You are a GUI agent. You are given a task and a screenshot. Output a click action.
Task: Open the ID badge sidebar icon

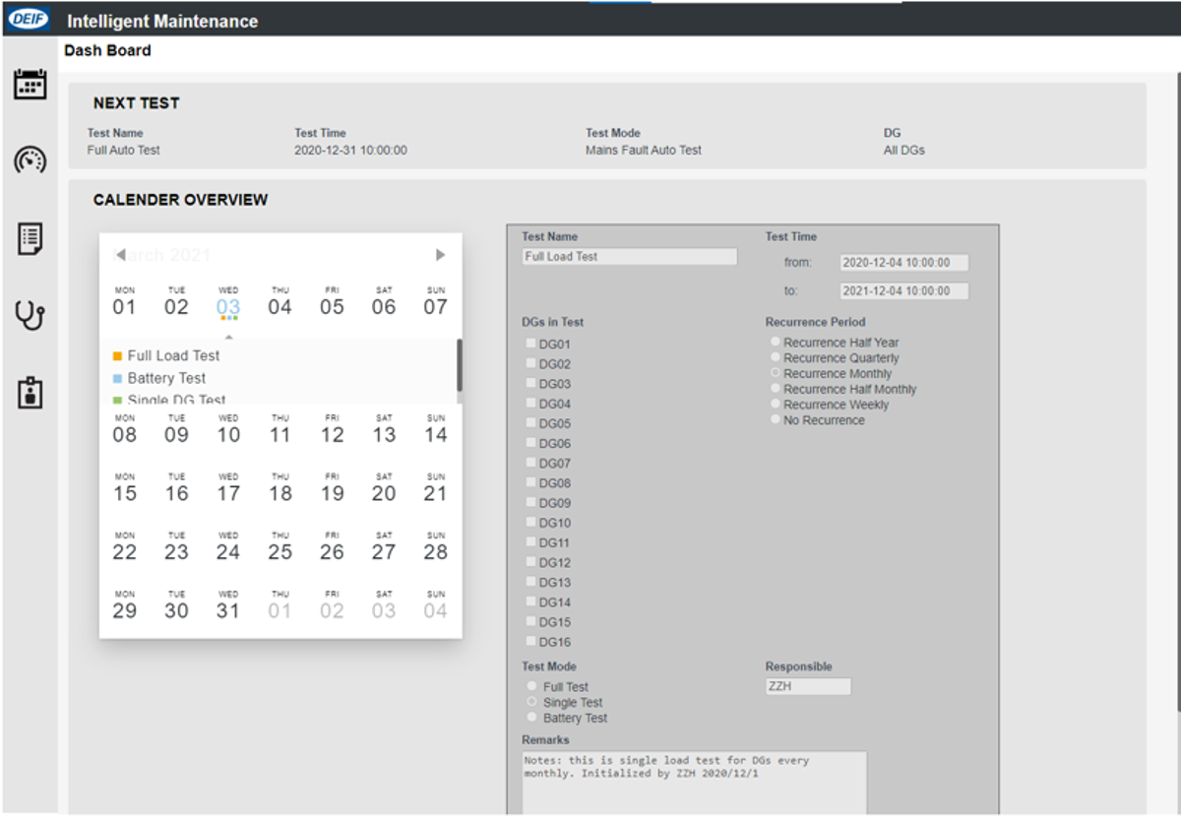[30, 393]
